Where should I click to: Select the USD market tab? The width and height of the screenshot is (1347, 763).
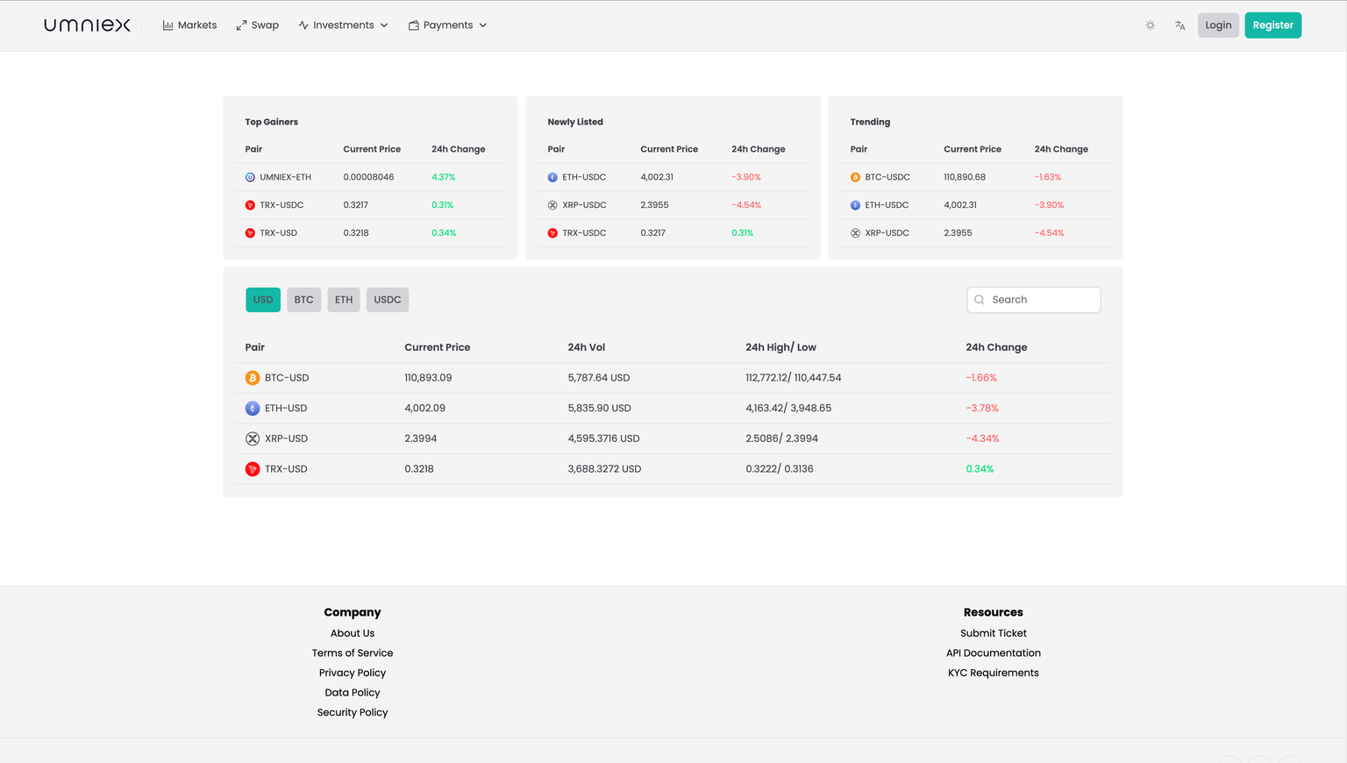(x=263, y=300)
